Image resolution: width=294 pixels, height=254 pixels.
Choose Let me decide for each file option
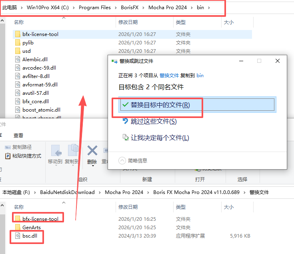click(156, 138)
